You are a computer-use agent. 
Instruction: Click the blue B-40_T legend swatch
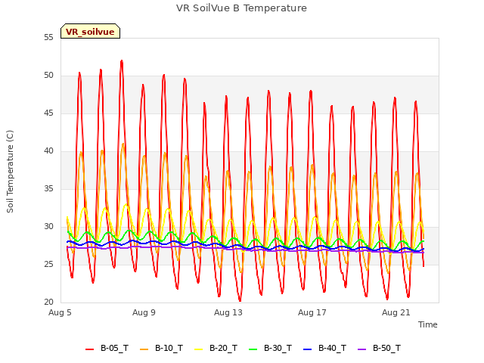(x=308, y=349)
